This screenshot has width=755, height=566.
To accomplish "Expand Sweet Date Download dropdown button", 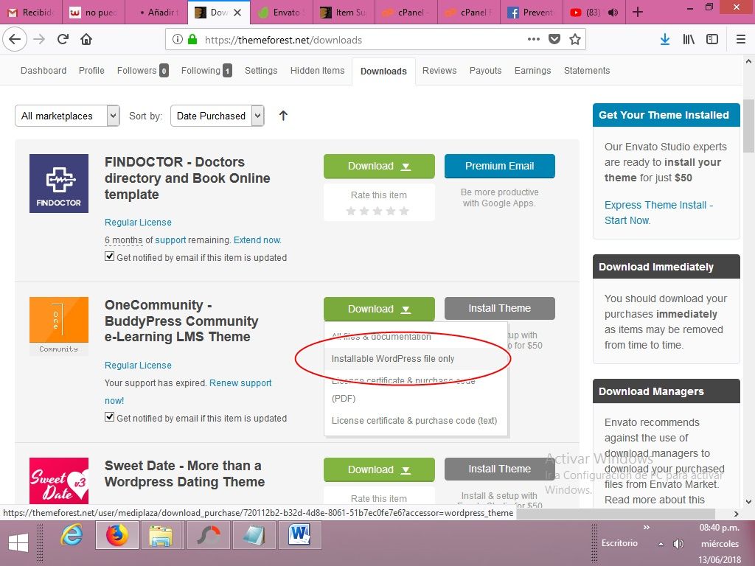I will 379,469.
